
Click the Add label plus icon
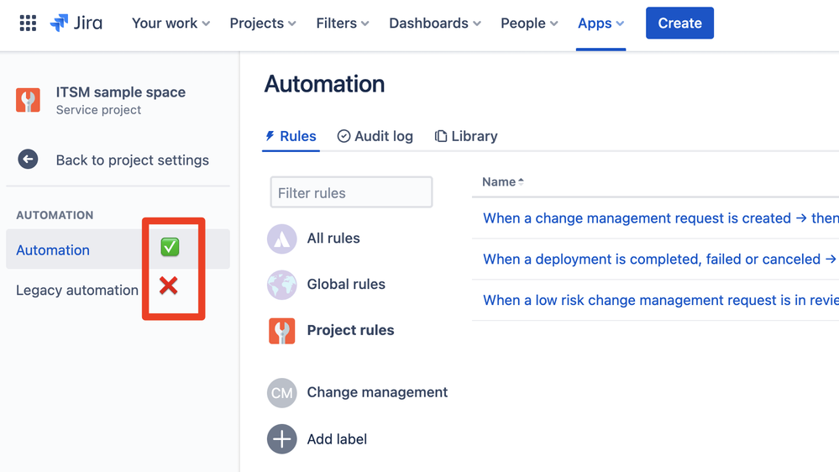[282, 439]
